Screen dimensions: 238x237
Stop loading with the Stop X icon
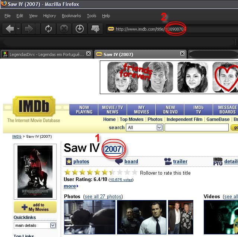64,29
